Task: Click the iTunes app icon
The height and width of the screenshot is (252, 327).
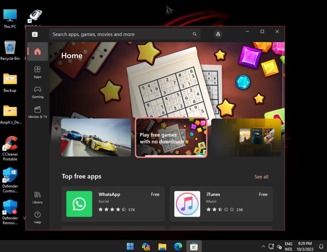Action: tap(187, 204)
